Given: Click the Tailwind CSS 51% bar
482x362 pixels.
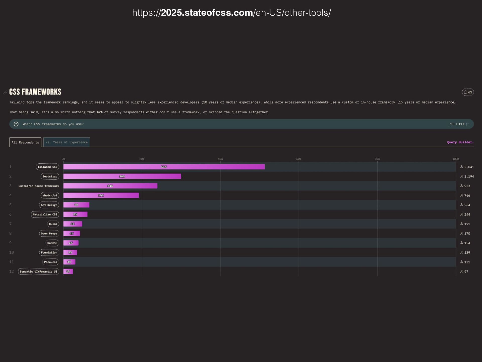Looking at the screenshot, I should pyautogui.click(x=164, y=167).
